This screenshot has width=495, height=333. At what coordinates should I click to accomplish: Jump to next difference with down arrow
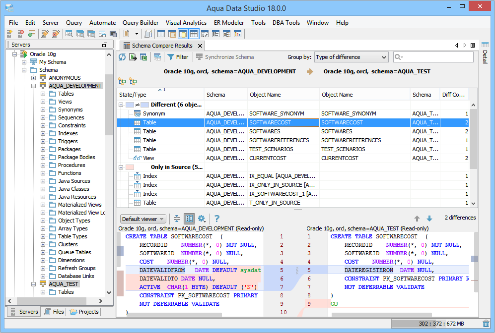pos(429,219)
